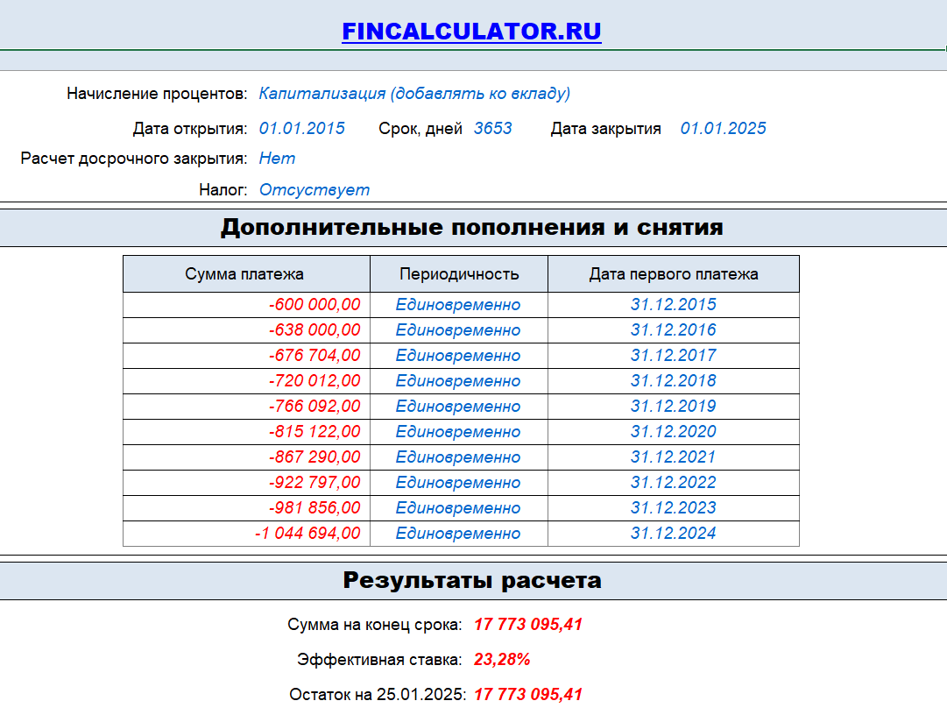Edit the interest accrual method 'Капитализация (добавлять ко вкладу)'
The image size is (947, 708).
pyautogui.click(x=417, y=90)
